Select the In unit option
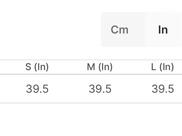182x136 pixels. (x=163, y=29)
